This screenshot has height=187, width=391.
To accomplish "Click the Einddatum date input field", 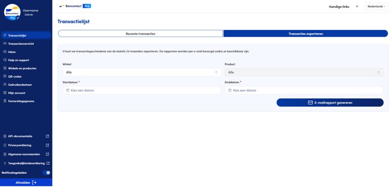I will click(304, 90).
